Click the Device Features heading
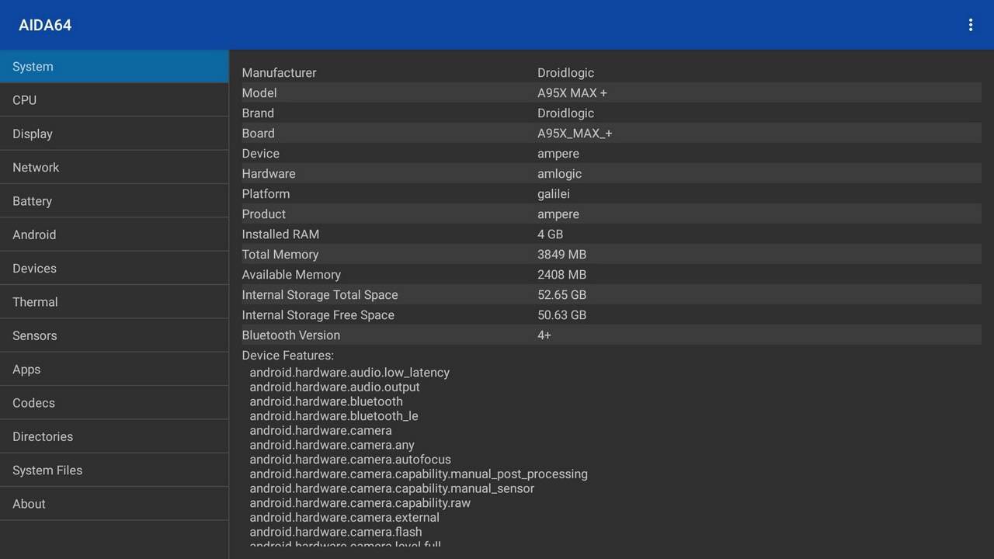 point(287,356)
